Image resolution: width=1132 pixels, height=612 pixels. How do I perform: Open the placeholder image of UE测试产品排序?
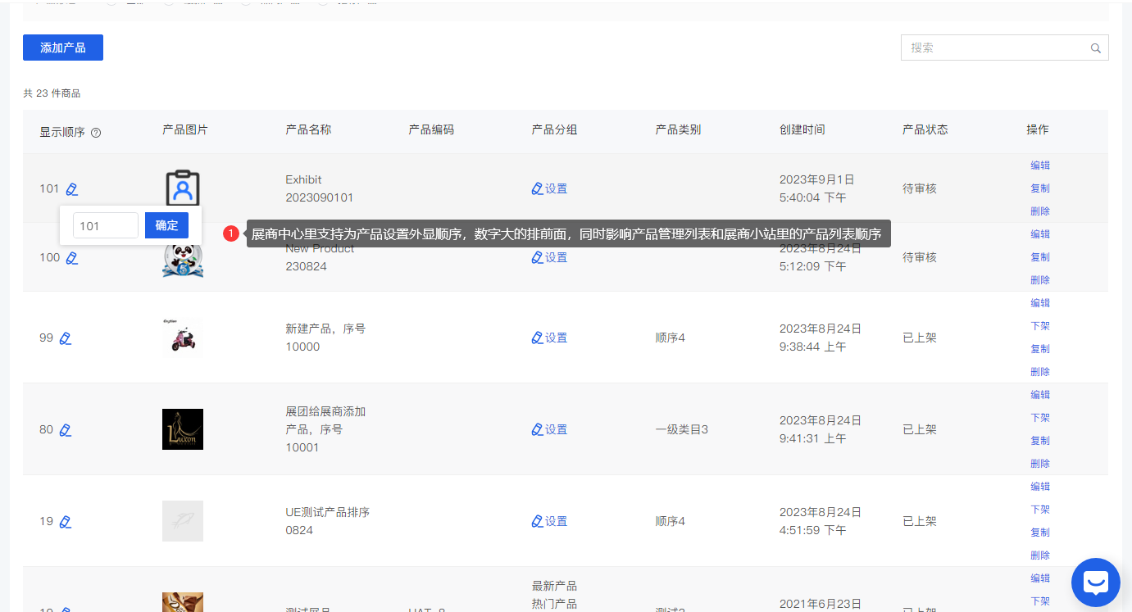(x=183, y=521)
